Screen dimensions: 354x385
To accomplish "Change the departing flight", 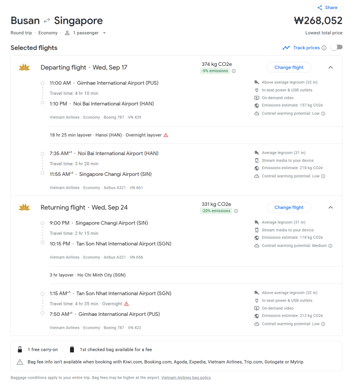I will coord(289,67).
